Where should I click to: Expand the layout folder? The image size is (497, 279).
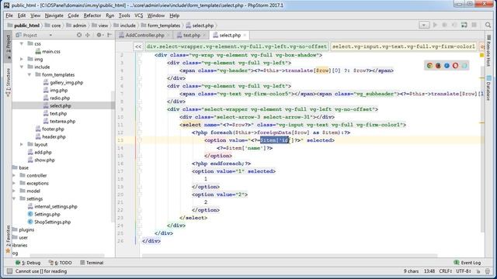(x=22, y=145)
